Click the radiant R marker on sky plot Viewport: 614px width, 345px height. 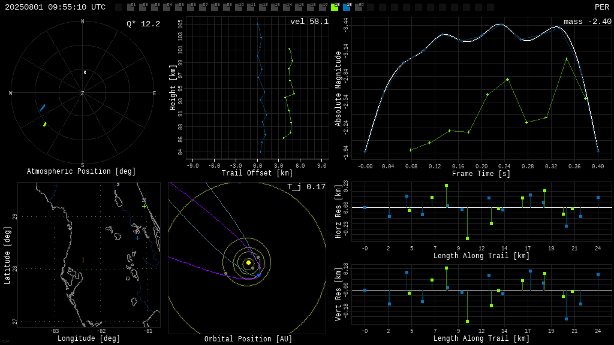(85, 72)
